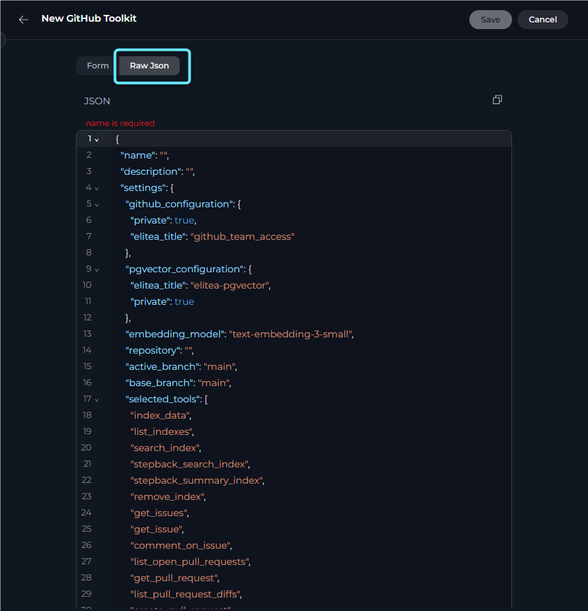
Task: Click the "remove_index" entry
Action: pyautogui.click(x=168, y=497)
